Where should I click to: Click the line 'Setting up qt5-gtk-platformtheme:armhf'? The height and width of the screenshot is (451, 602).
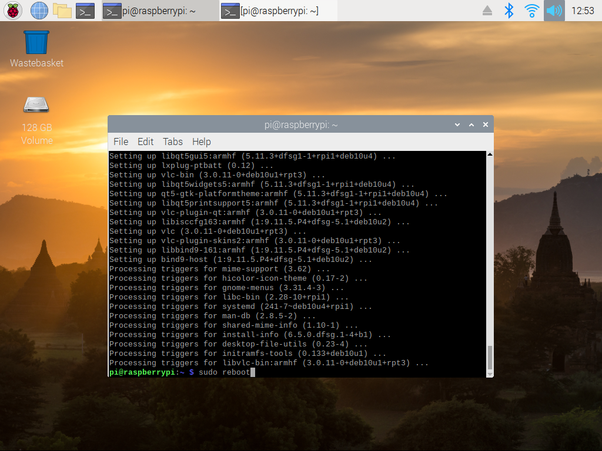point(278,194)
